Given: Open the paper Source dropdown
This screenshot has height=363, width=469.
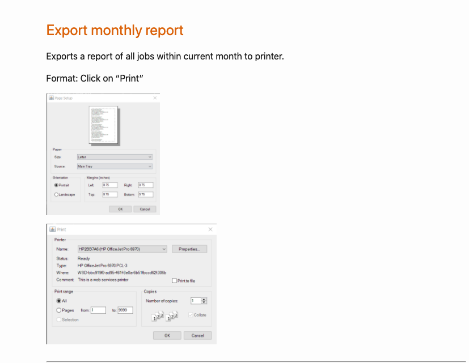Looking at the screenshot, I should point(115,166).
